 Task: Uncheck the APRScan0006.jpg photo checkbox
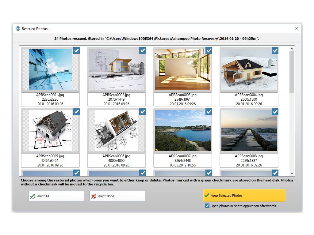click(143, 112)
